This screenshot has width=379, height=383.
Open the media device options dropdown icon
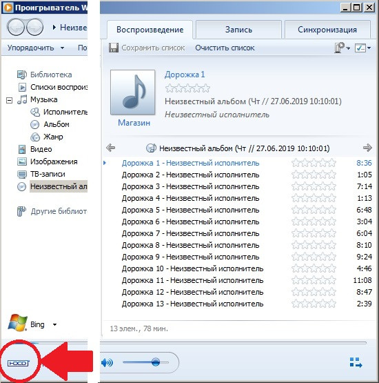[342, 48]
